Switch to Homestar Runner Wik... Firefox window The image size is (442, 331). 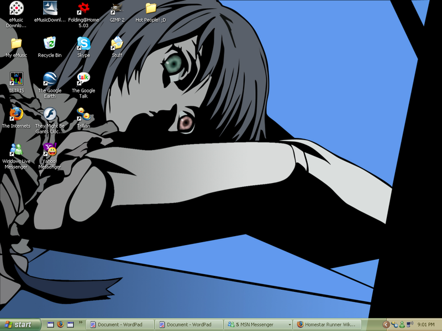pos(327,324)
